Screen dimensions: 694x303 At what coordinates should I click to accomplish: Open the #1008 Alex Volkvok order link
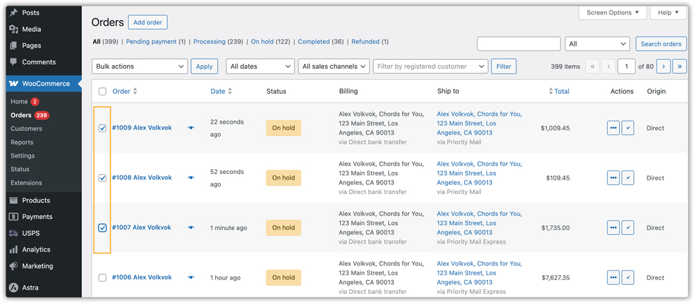point(142,178)
